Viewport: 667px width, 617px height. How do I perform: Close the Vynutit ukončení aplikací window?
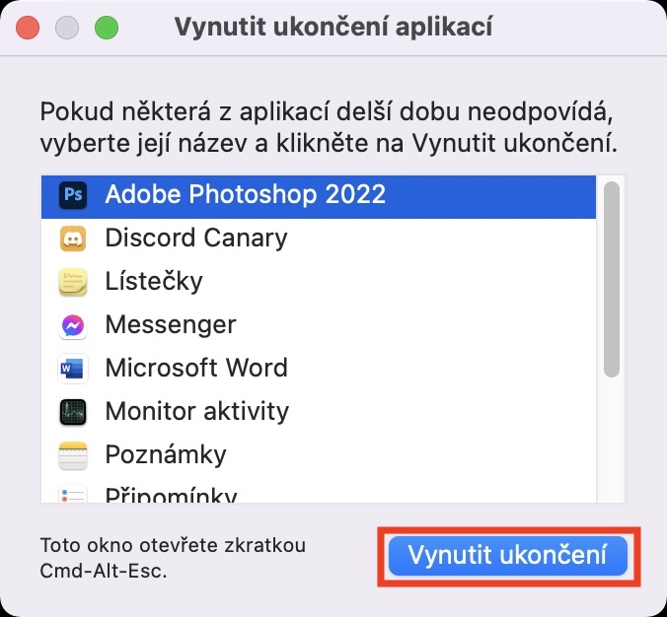(x=28, y=27)
